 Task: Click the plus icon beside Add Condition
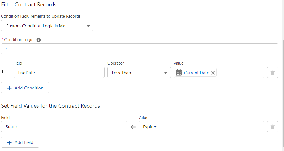pyautogui.click(x=9, y=88)
